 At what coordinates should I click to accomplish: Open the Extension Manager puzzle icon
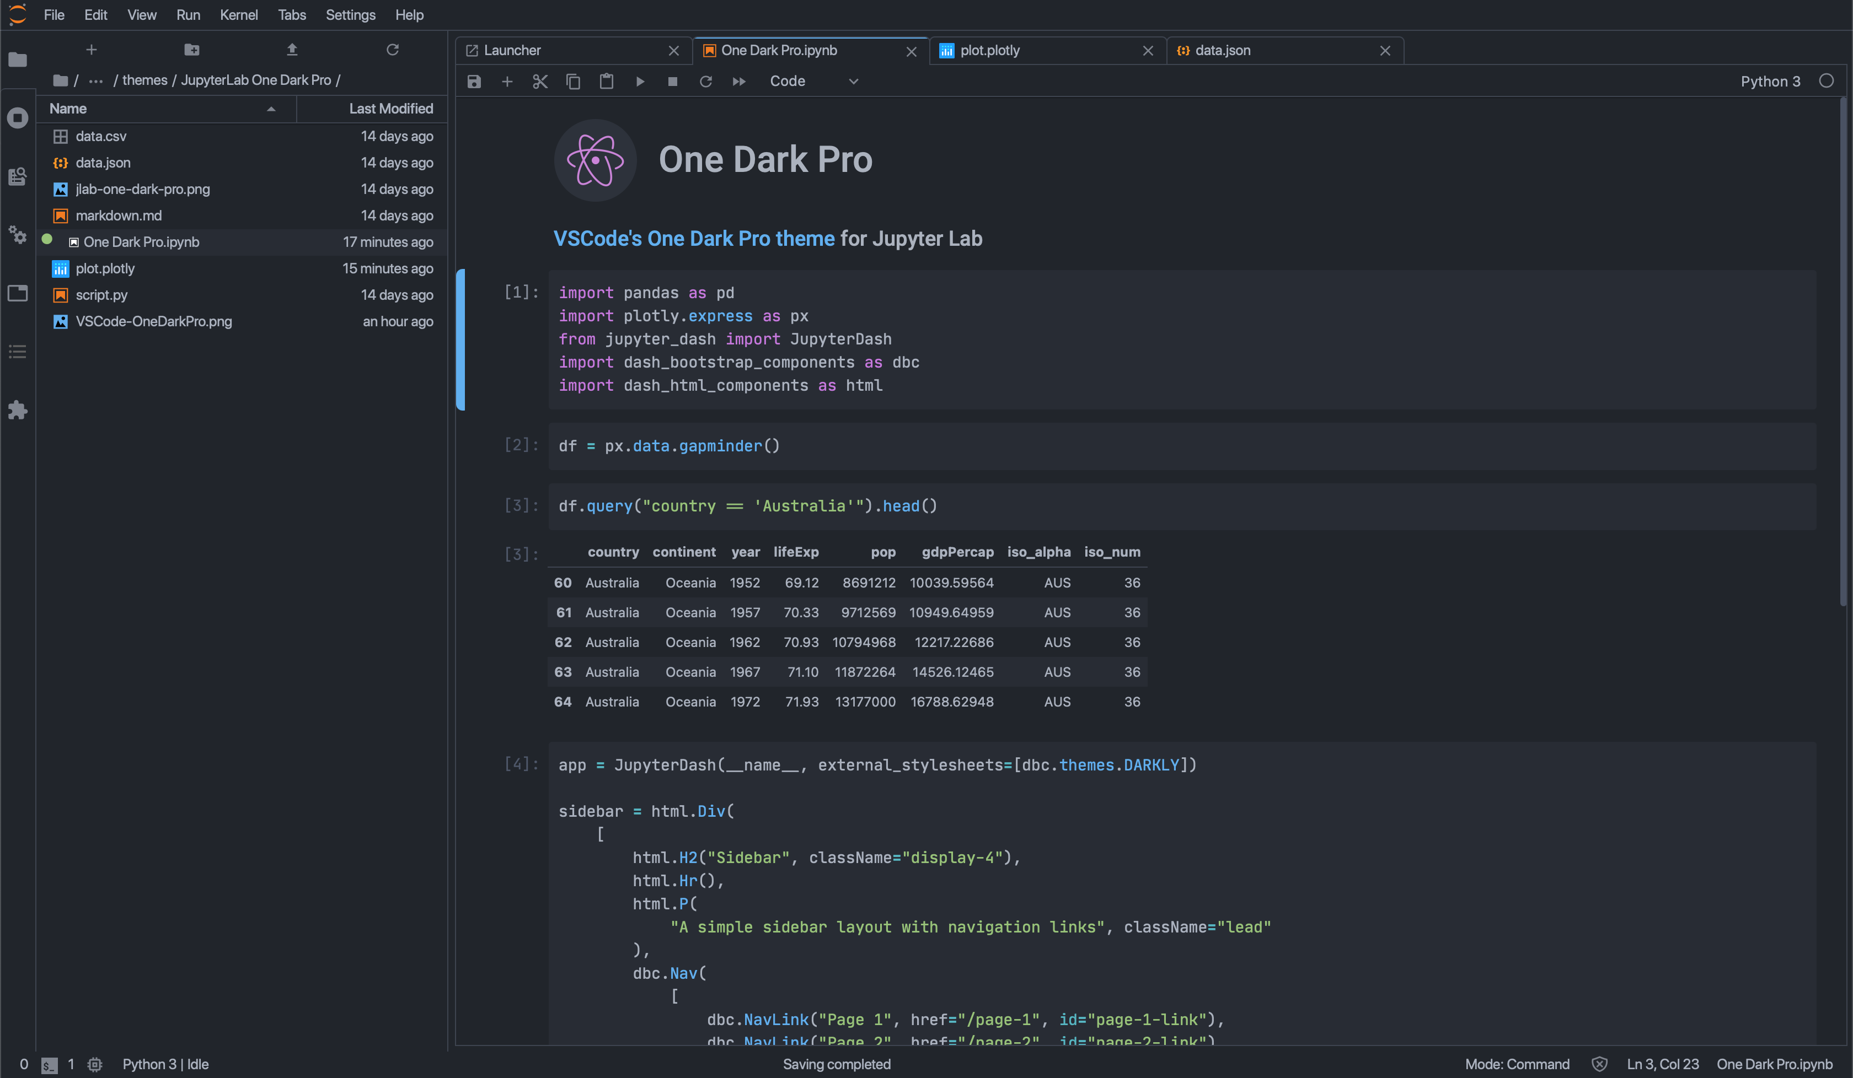pos(18,410)
